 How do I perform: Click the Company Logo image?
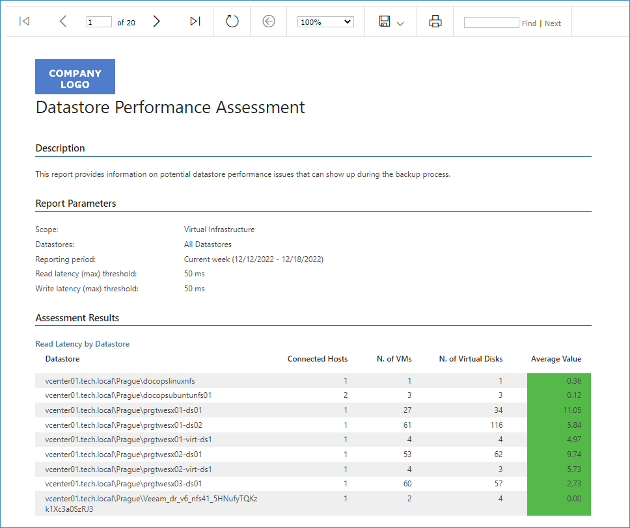[75, 77]
